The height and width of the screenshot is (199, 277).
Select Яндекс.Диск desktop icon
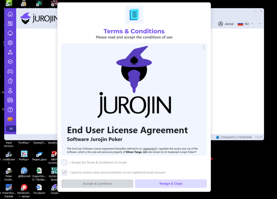click(39, 156)
